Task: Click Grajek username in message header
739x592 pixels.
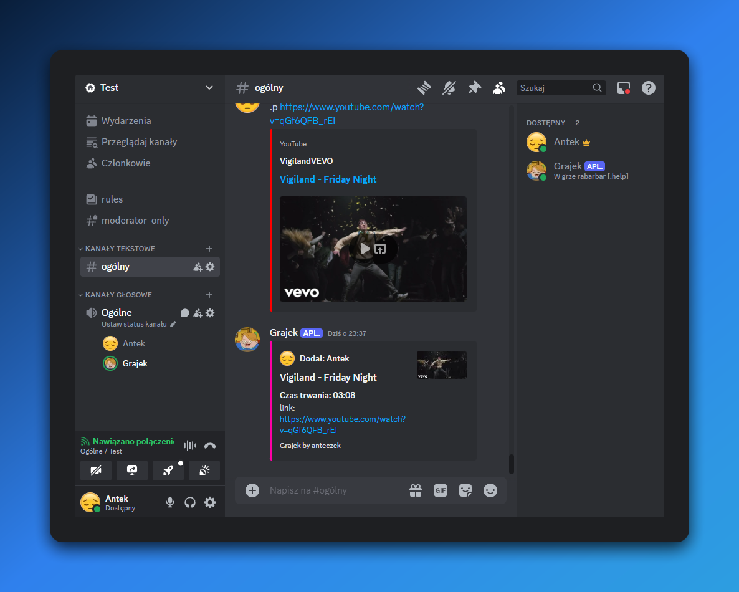Action: point(284,333)
